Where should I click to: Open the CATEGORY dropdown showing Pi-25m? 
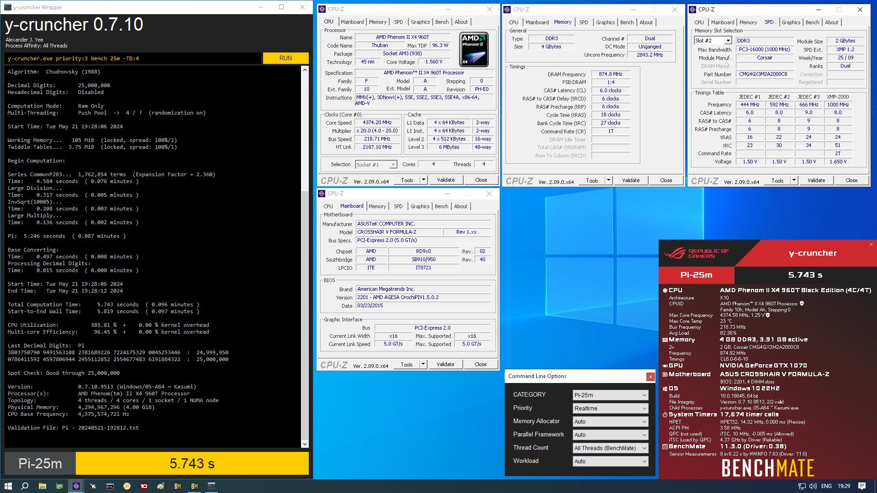[610, 395]
